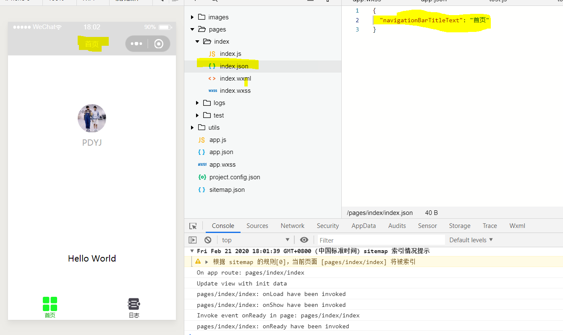Screen dimensions: 563x335
Task: Expand the images folder arrow
Action: (192, 17)
